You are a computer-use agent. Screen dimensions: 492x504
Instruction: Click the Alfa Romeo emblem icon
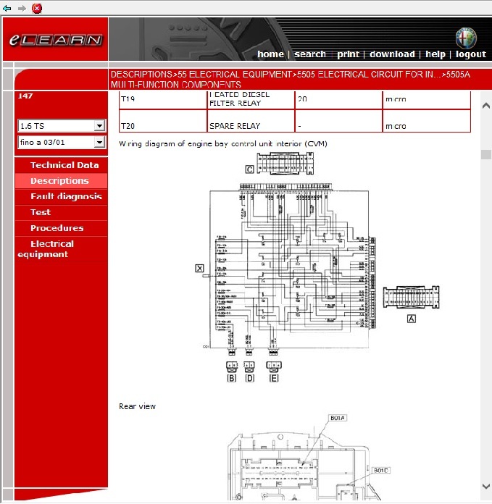[466, 38]
